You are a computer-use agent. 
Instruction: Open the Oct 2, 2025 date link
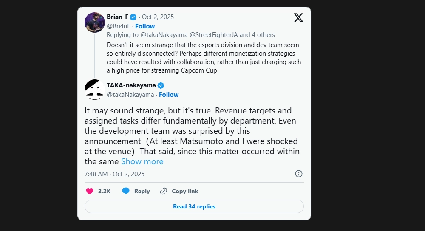click(158, 17)
